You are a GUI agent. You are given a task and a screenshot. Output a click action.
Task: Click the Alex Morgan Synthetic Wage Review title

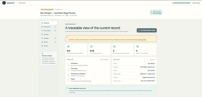pyautogui.click(x=58, y=13)
